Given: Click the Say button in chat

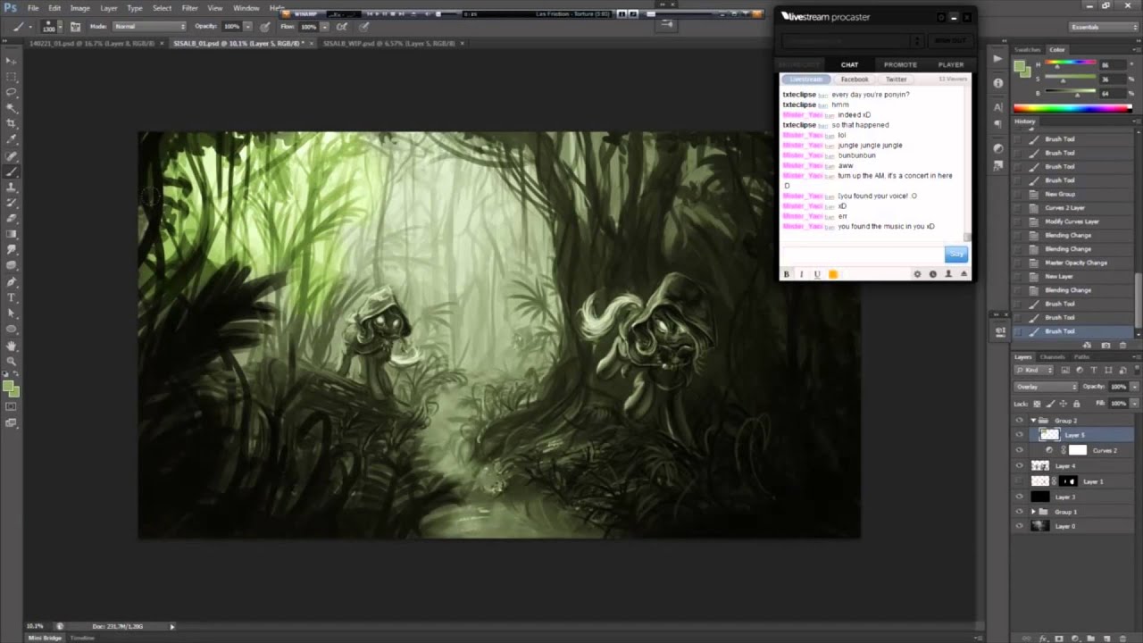Looking at the screenshot, I should [956, 255].
